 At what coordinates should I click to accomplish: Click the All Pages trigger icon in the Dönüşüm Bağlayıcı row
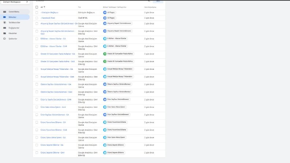pos(105,12)
